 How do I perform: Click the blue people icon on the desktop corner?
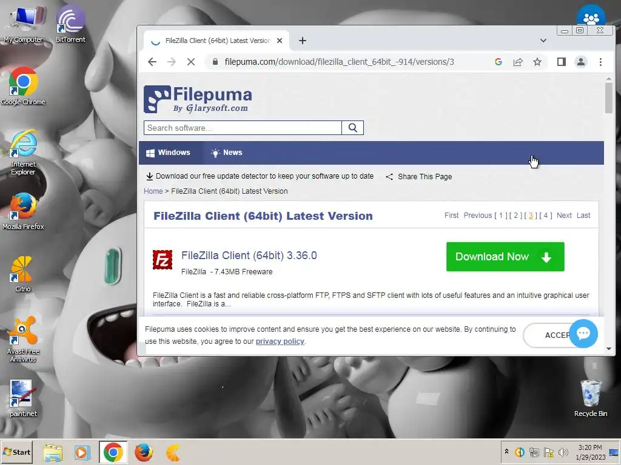click(591, 18)
